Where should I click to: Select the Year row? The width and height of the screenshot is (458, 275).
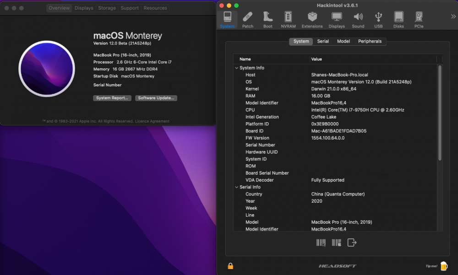(335, 201)
